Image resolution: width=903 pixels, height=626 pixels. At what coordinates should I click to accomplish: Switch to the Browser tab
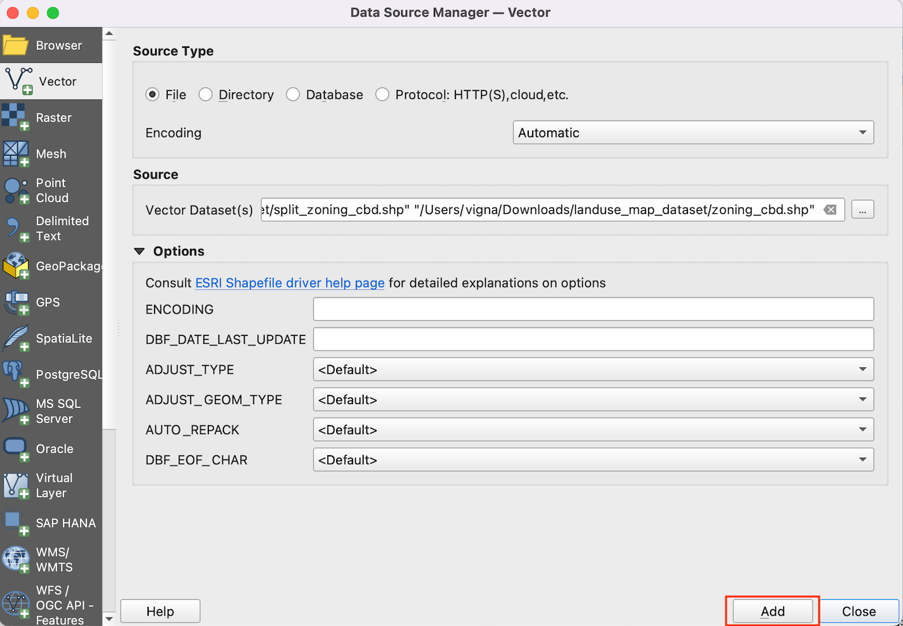tap(51, 45)
